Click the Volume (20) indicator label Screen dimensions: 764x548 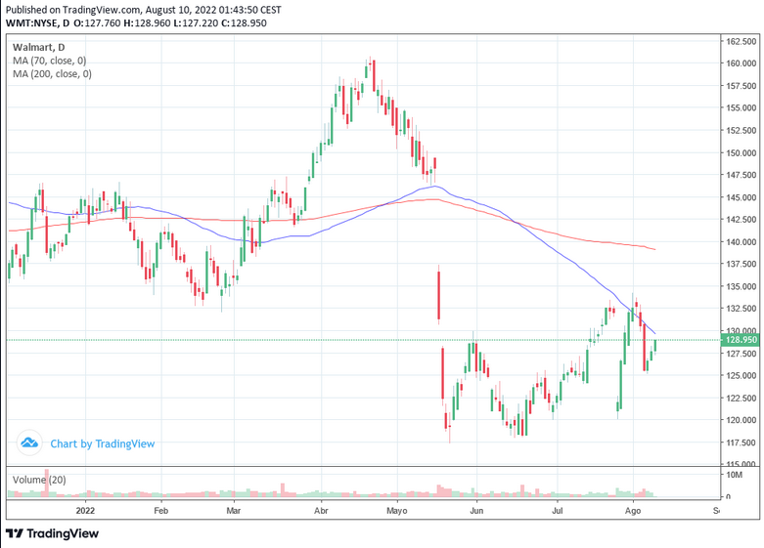pos(39,480)
